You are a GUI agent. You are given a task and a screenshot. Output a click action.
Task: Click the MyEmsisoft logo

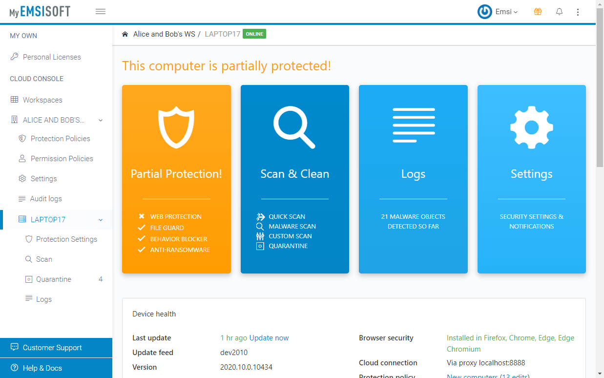point(40,11)
